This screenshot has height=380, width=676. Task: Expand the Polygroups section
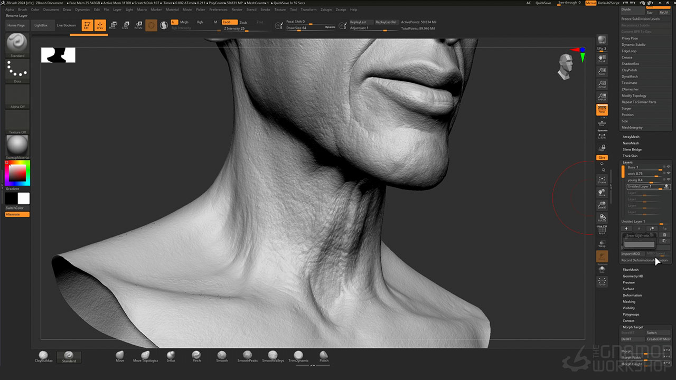[x=631, y=314]
